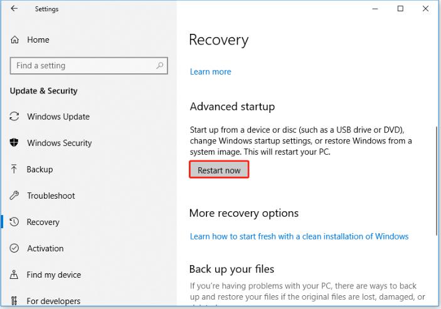
Task: Click the Backup upward arrow icon
Action: (x=14, y=169)
